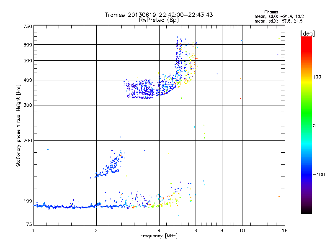Viewport: 335px width, 251px height.
Task: Click the phase colorbar gradient
Action: [307, 125]
